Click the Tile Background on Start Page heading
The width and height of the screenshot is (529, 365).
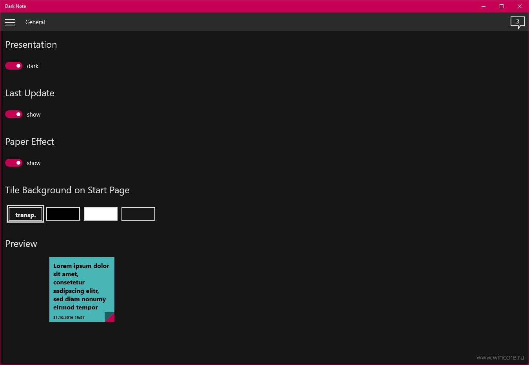67,190
